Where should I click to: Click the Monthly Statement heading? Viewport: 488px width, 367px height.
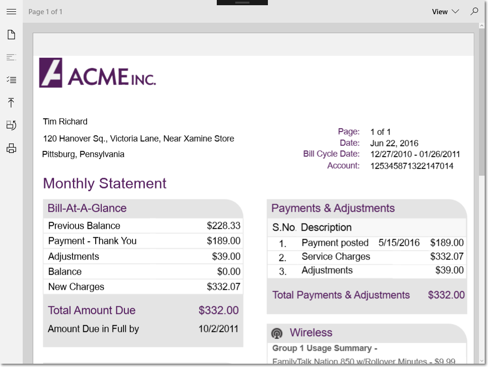pyautogui.click(x=105, y=184)
